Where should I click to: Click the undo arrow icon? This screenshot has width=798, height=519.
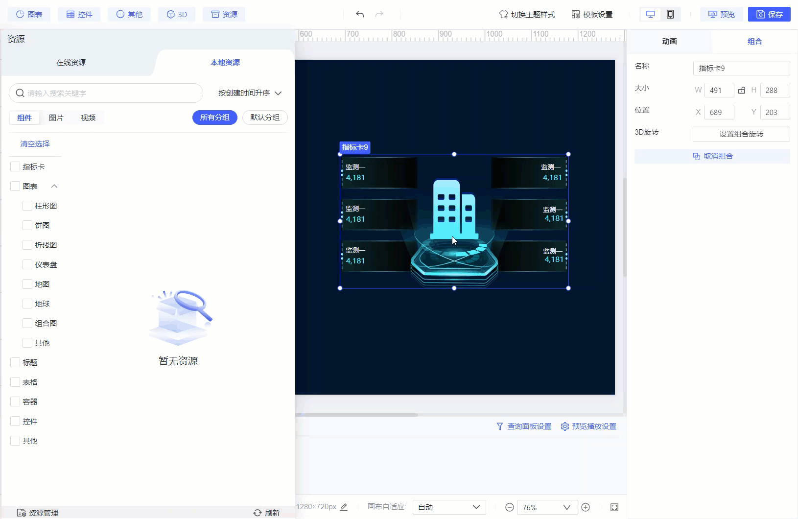pyautogui.click(x=360, y=14)
